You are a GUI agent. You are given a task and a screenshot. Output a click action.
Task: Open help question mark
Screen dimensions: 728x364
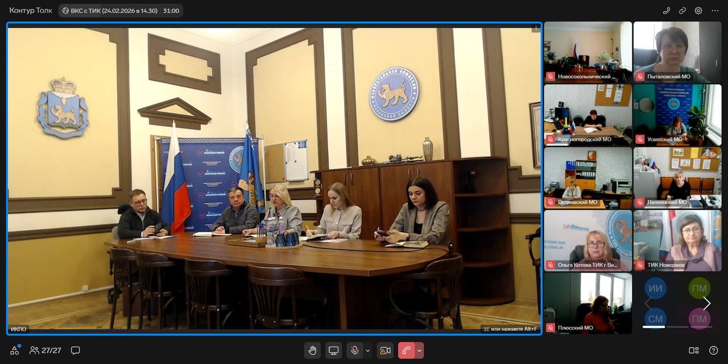click(x=713, y=350)
